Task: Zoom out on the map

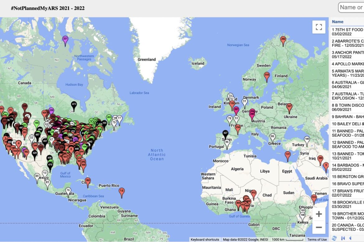Action: click(319, 227)
